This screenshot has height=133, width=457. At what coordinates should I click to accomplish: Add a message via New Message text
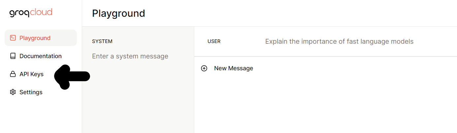click(233, 68)
